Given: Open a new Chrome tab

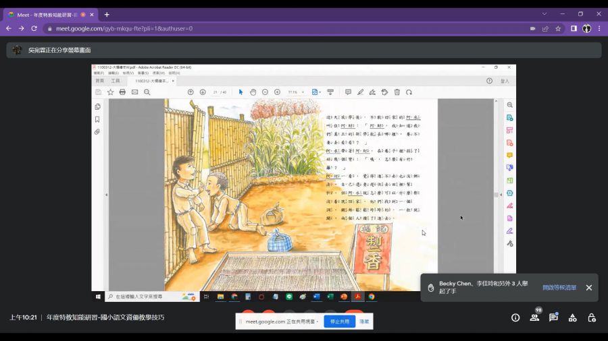Looking at the screenshot, I should pos(107,15).
